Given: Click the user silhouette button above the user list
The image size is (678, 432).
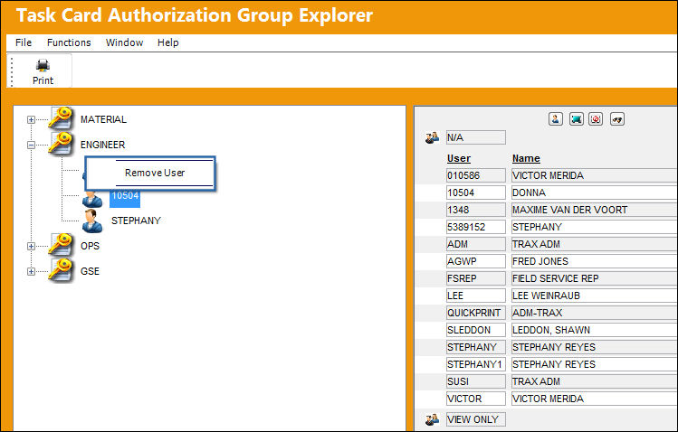Looking at the screenshot, I should (556, 118).
